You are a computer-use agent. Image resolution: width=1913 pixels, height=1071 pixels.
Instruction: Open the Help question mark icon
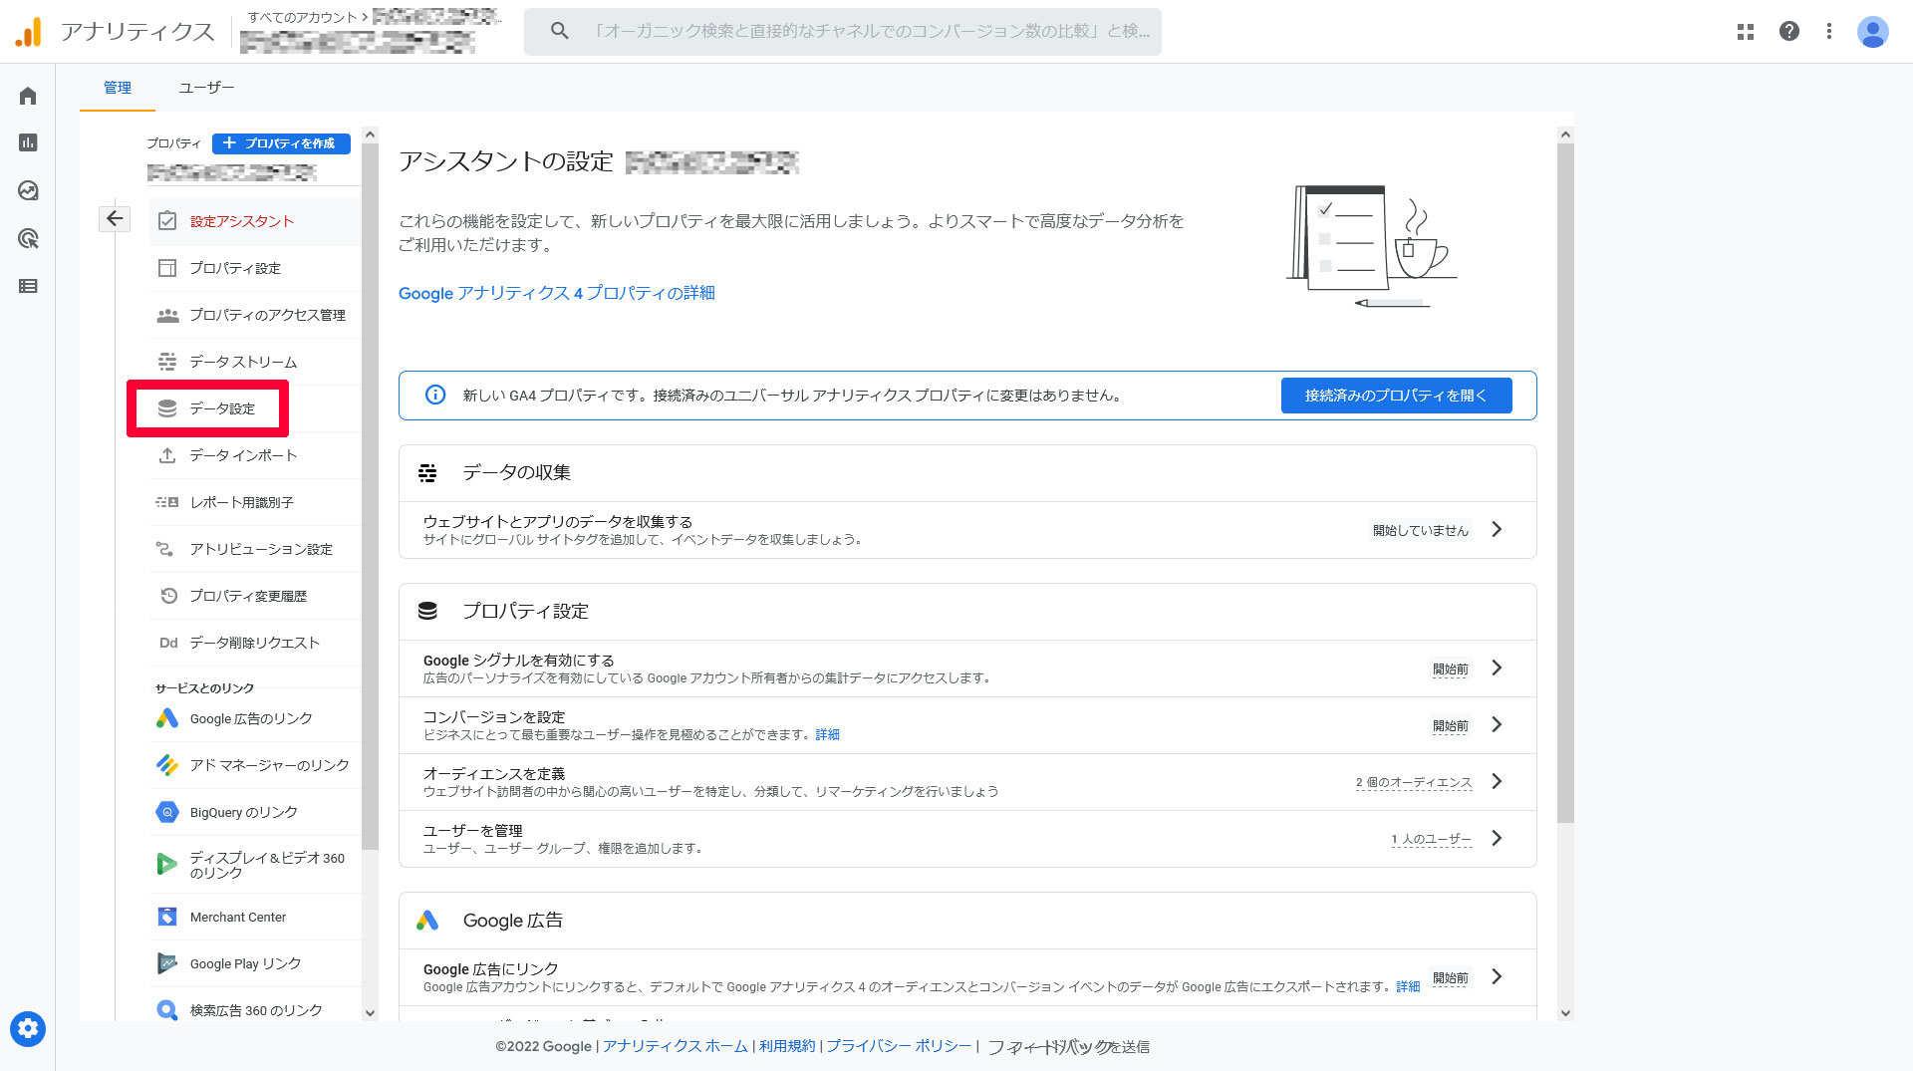1789,31
